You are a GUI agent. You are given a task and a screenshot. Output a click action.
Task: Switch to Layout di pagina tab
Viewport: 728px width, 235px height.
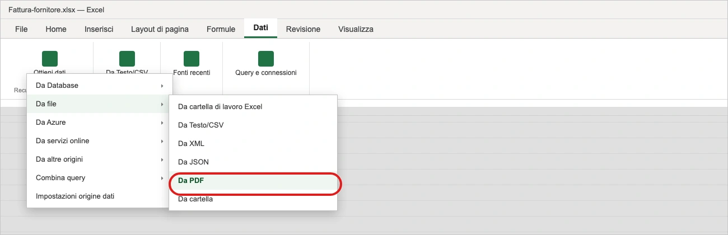tap(160, 29)
